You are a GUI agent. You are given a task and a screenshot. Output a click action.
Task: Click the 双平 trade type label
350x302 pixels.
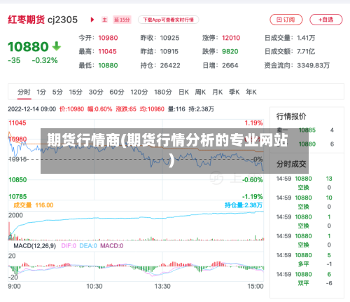303,283
